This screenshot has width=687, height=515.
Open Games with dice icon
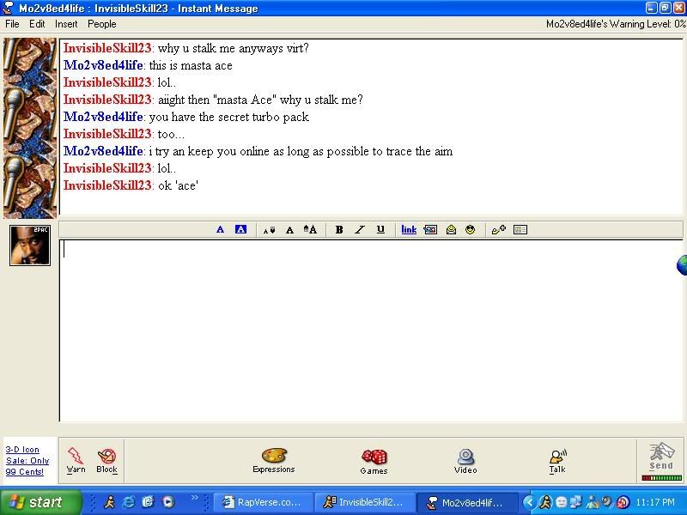[374, 461]
